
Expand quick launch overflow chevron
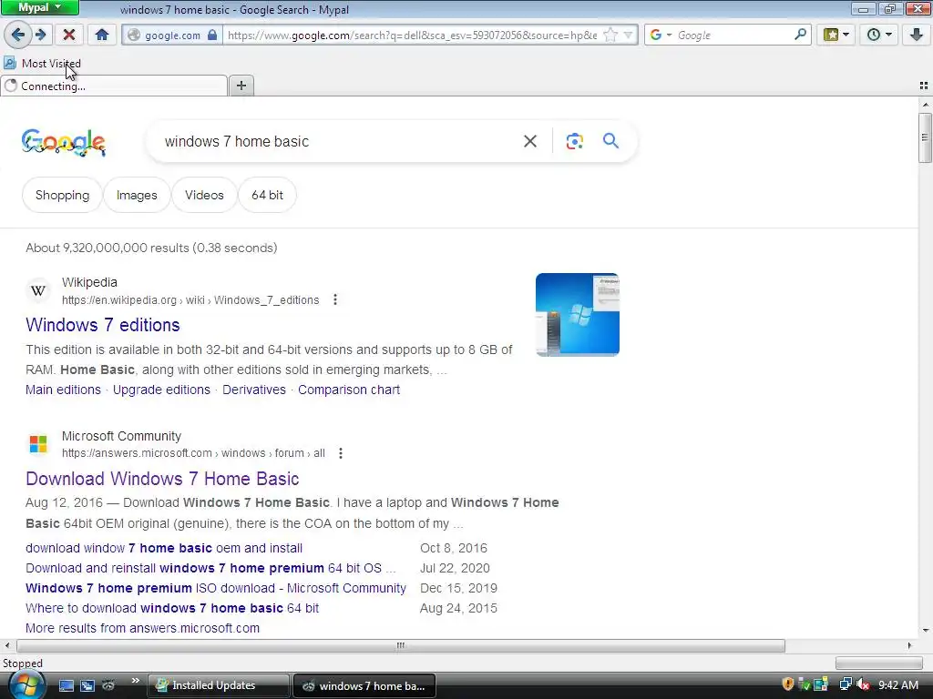(x=135, y=681)
